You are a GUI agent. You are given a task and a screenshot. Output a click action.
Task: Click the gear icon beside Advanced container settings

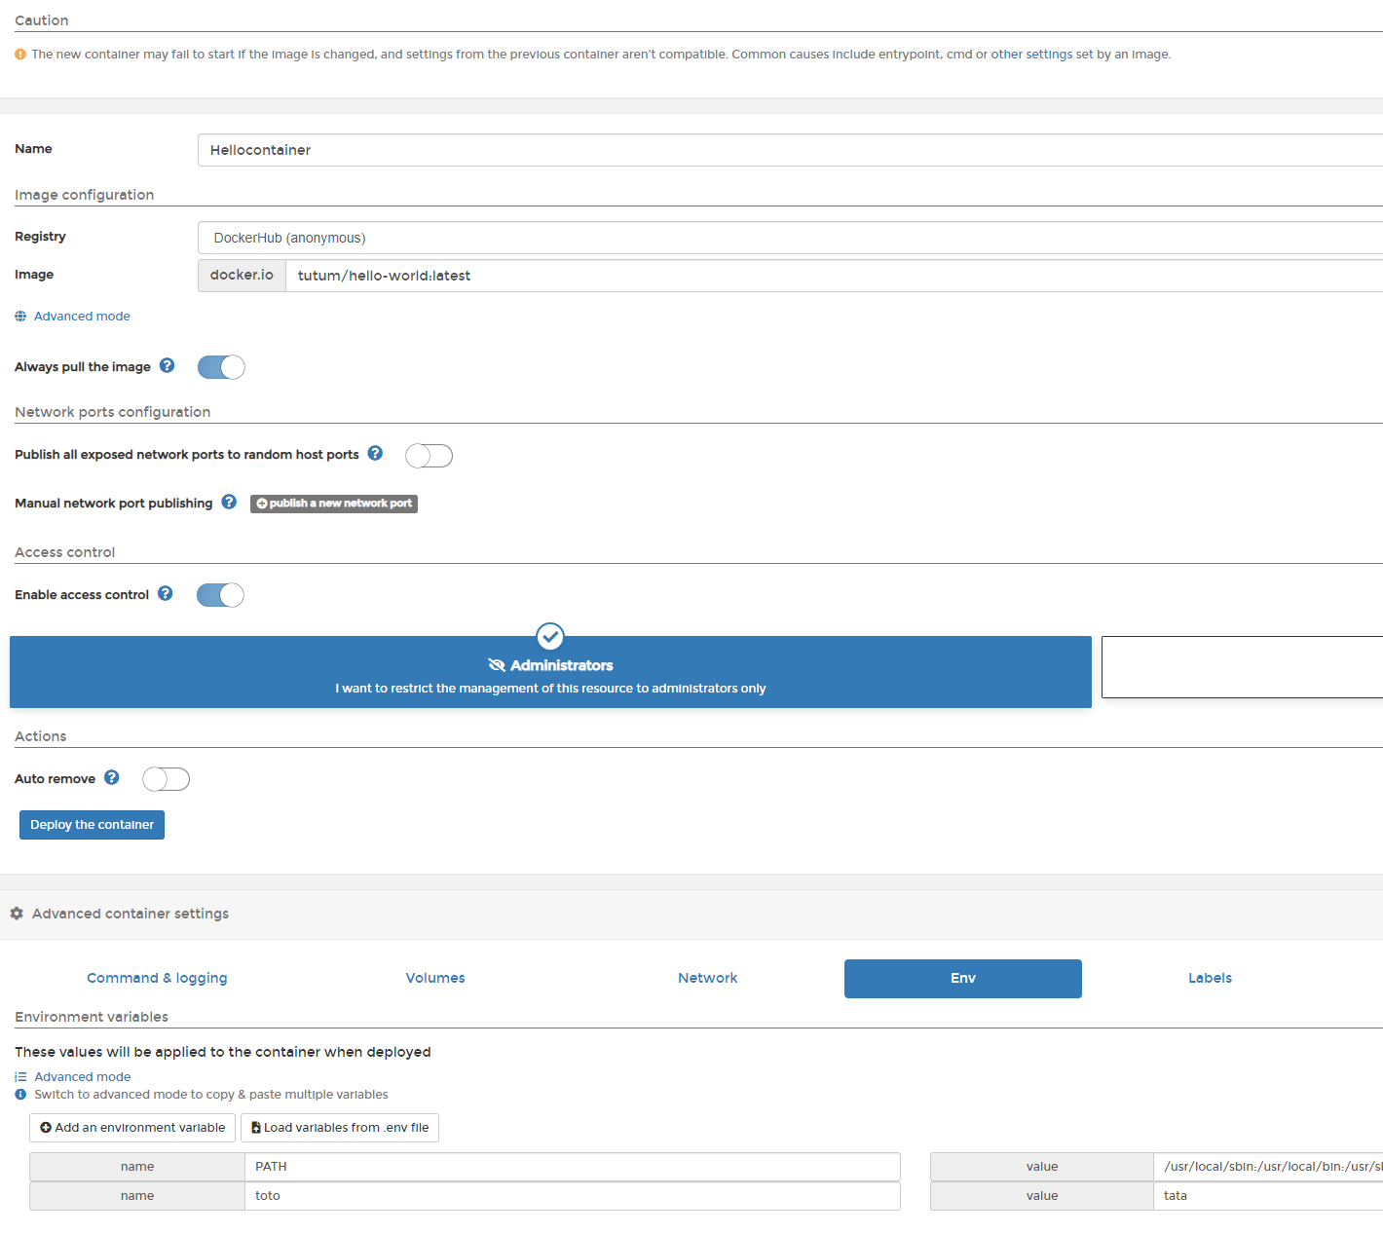(17, 913)
